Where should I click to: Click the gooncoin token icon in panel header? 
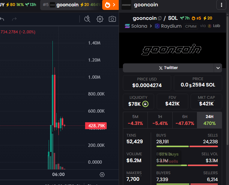click(x=126, y=5)
